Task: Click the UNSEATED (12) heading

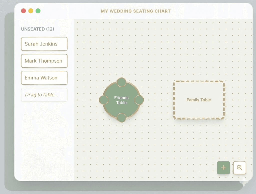Action: pyautogui.click(x=38, y=29)
